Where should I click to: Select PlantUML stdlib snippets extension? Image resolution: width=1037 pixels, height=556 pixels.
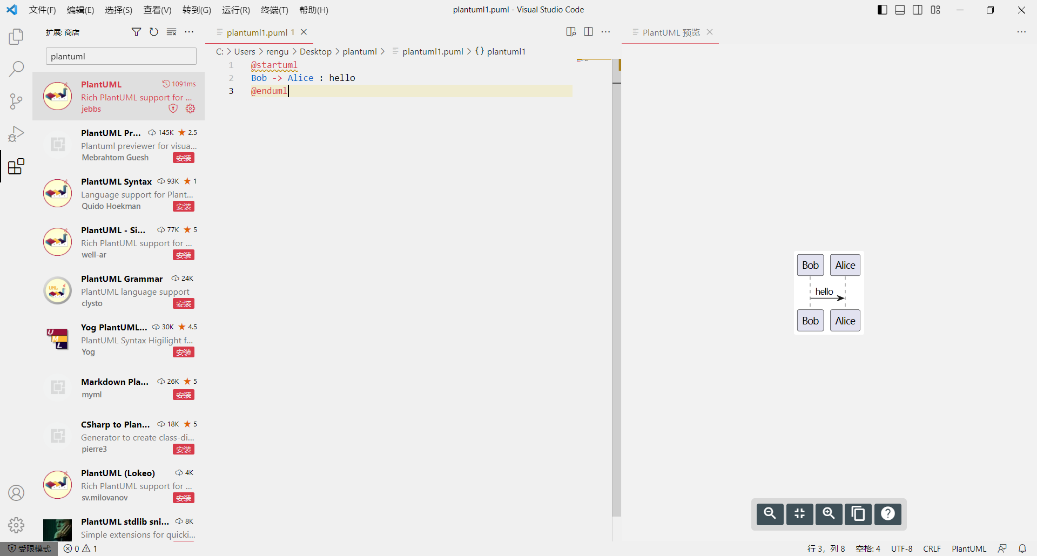point(119,528)
